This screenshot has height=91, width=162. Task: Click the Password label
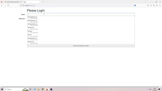pyautogui.click(x=22, y=19)
